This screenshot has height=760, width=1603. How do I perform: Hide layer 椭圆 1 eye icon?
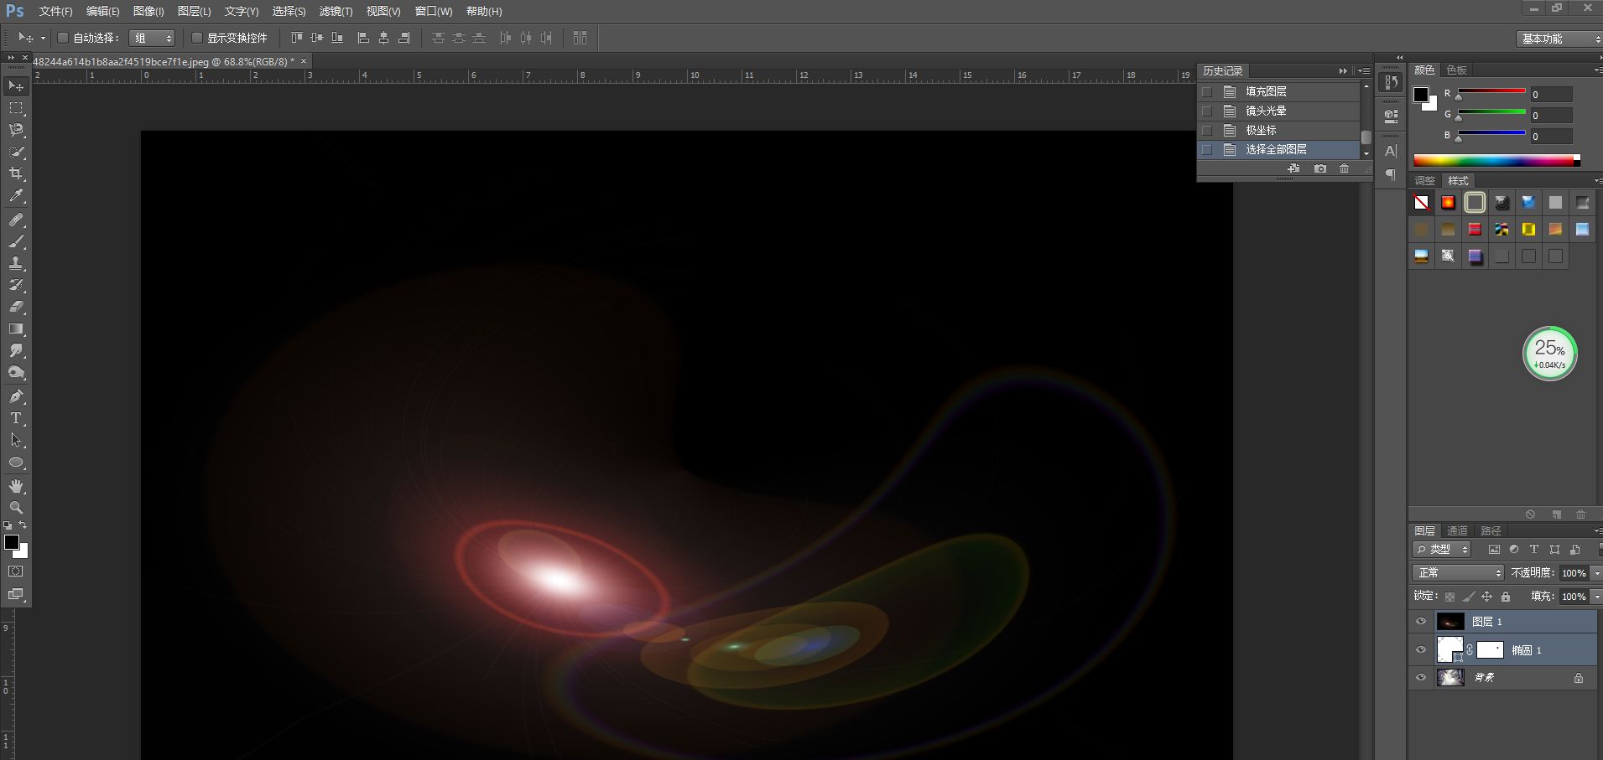(x=1421, y=649)
